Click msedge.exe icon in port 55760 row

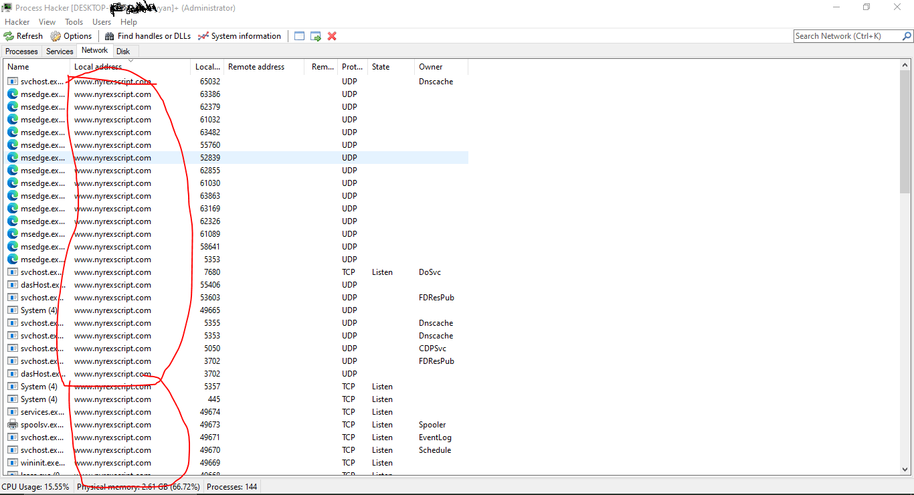(13, 145)
